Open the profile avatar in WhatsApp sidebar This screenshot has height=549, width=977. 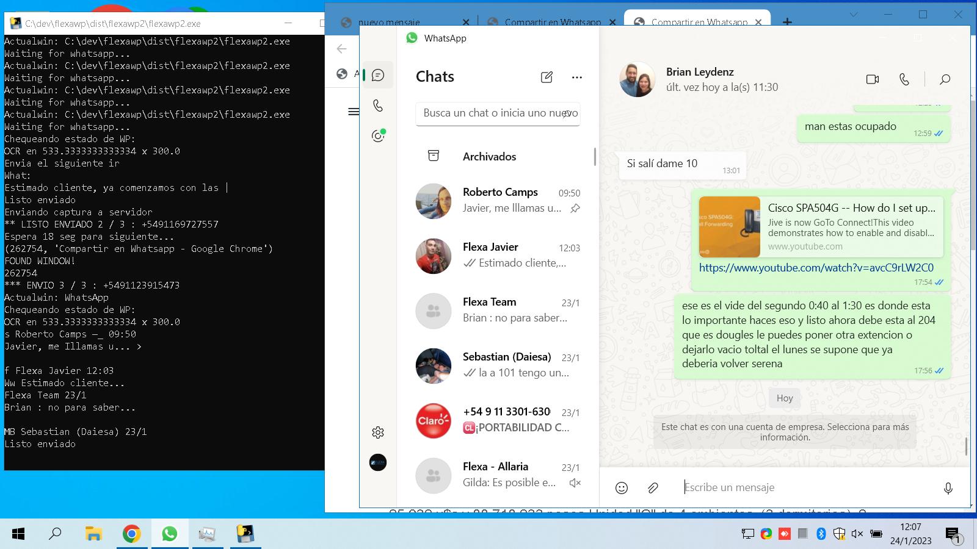[378, 462]
